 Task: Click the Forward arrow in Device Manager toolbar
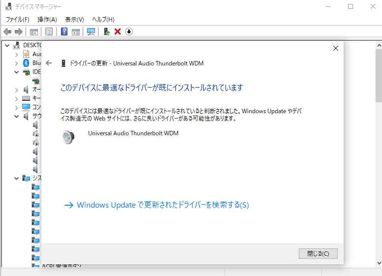[19, 31]
